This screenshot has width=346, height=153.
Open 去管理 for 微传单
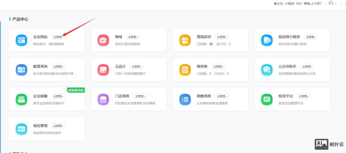[218, 67]
